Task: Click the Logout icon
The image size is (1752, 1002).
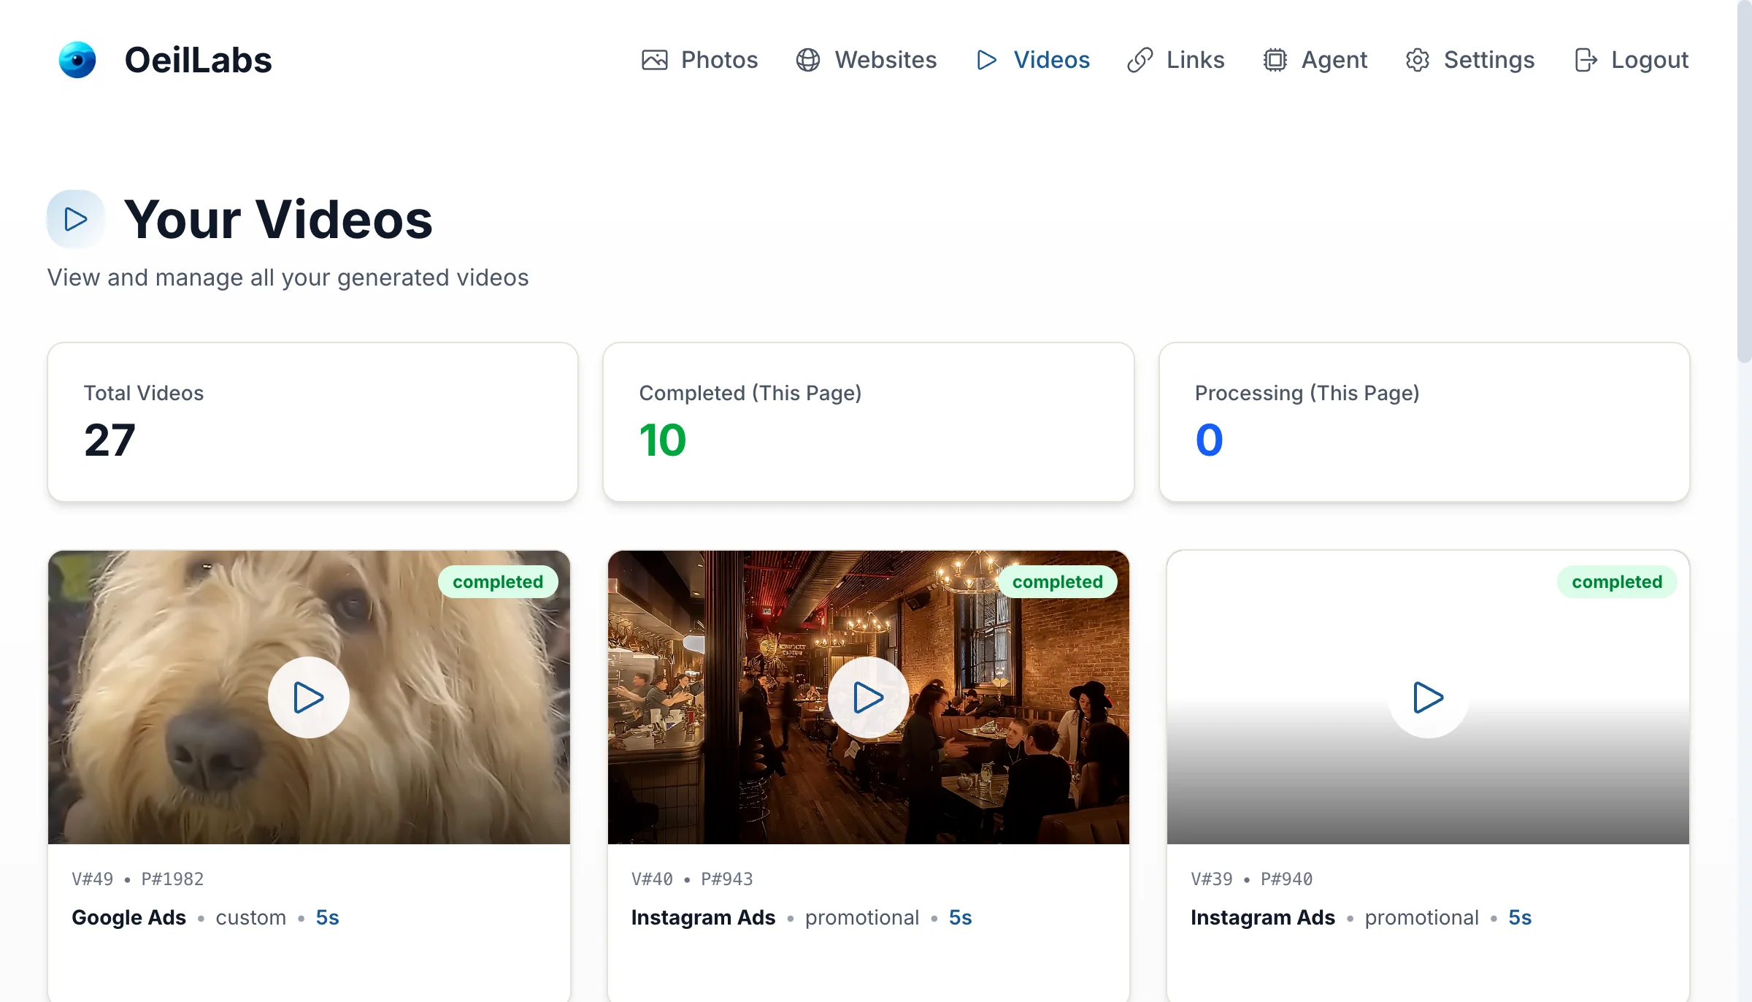Action: (1586, 60)
